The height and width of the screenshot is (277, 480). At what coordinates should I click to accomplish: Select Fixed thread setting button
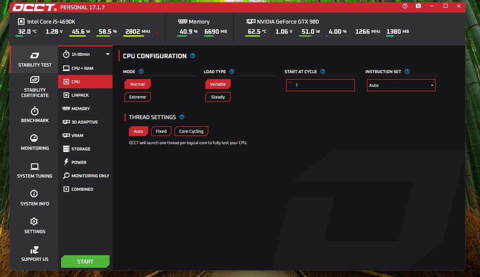(161, 131)
